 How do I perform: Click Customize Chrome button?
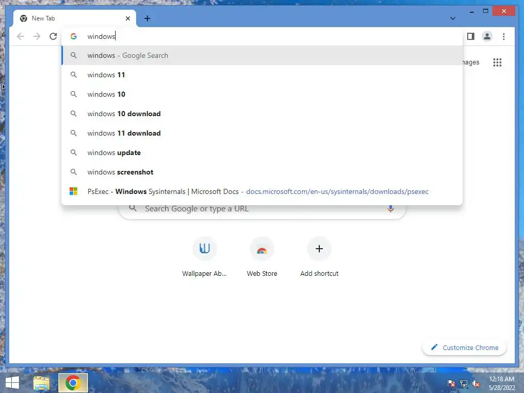tap(465, 347)
